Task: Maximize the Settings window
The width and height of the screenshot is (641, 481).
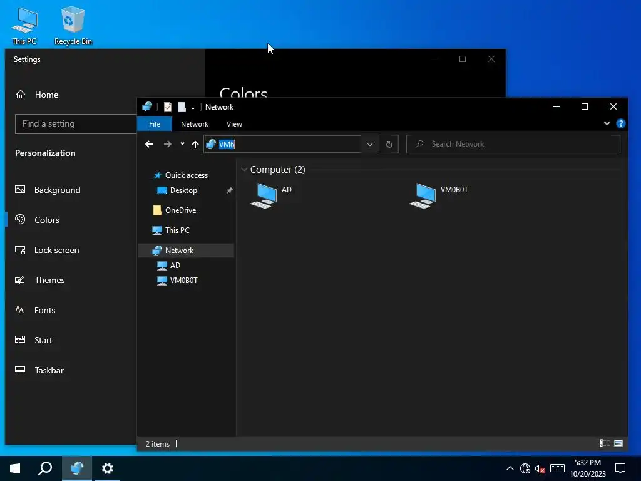Action: pyautogui.click(x=463, y=59)
